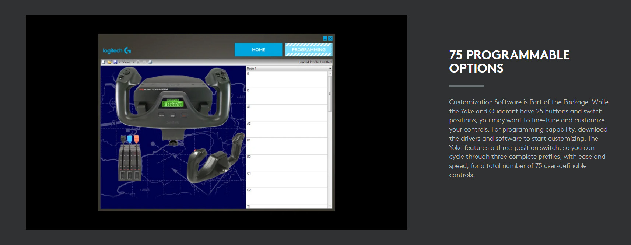The width and height of the screenshot is (631, 245).
Task: Open the save options dropdown arrow
Action: coord(120,62)
